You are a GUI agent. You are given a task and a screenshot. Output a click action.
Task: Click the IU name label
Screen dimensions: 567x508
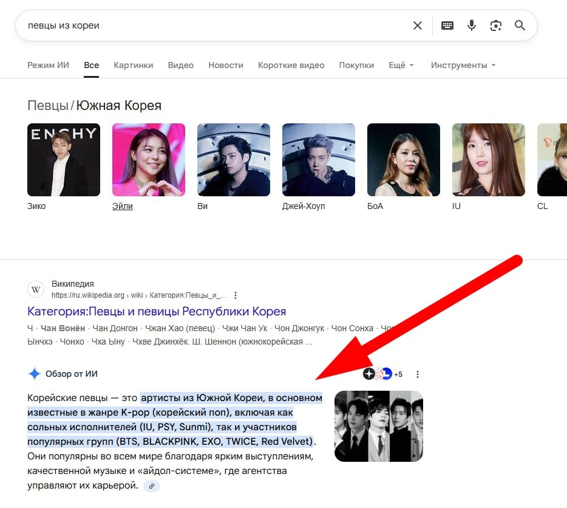[x=457, y=206]
